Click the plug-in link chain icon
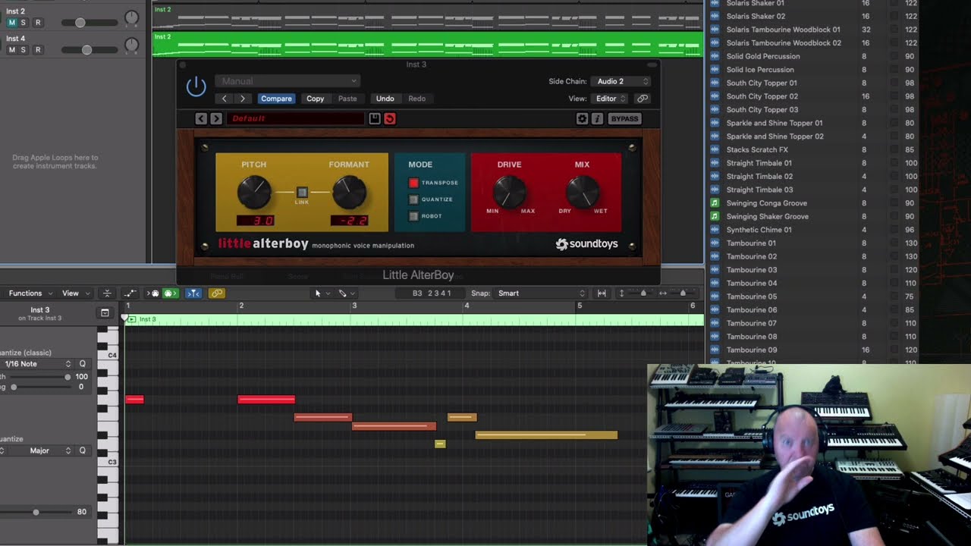 pyautogui.click(x=643, y=99)
